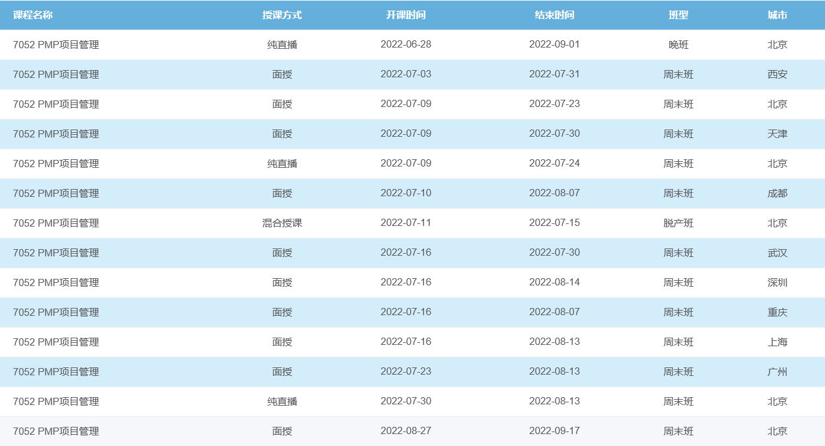Click end date 2022-08-13 in 上海 row
Screen dimensions: 825x446
click(554, 342)
